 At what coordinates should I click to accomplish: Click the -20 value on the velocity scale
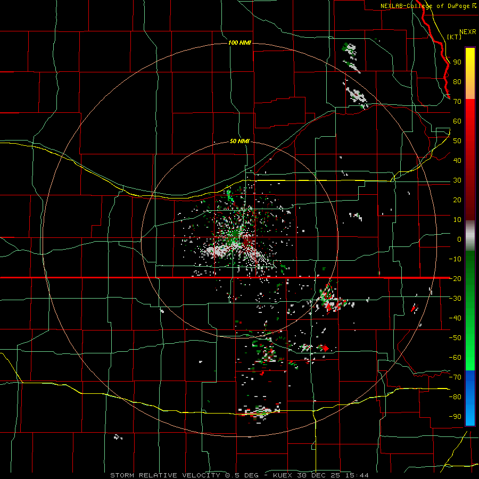coord(455,278)
